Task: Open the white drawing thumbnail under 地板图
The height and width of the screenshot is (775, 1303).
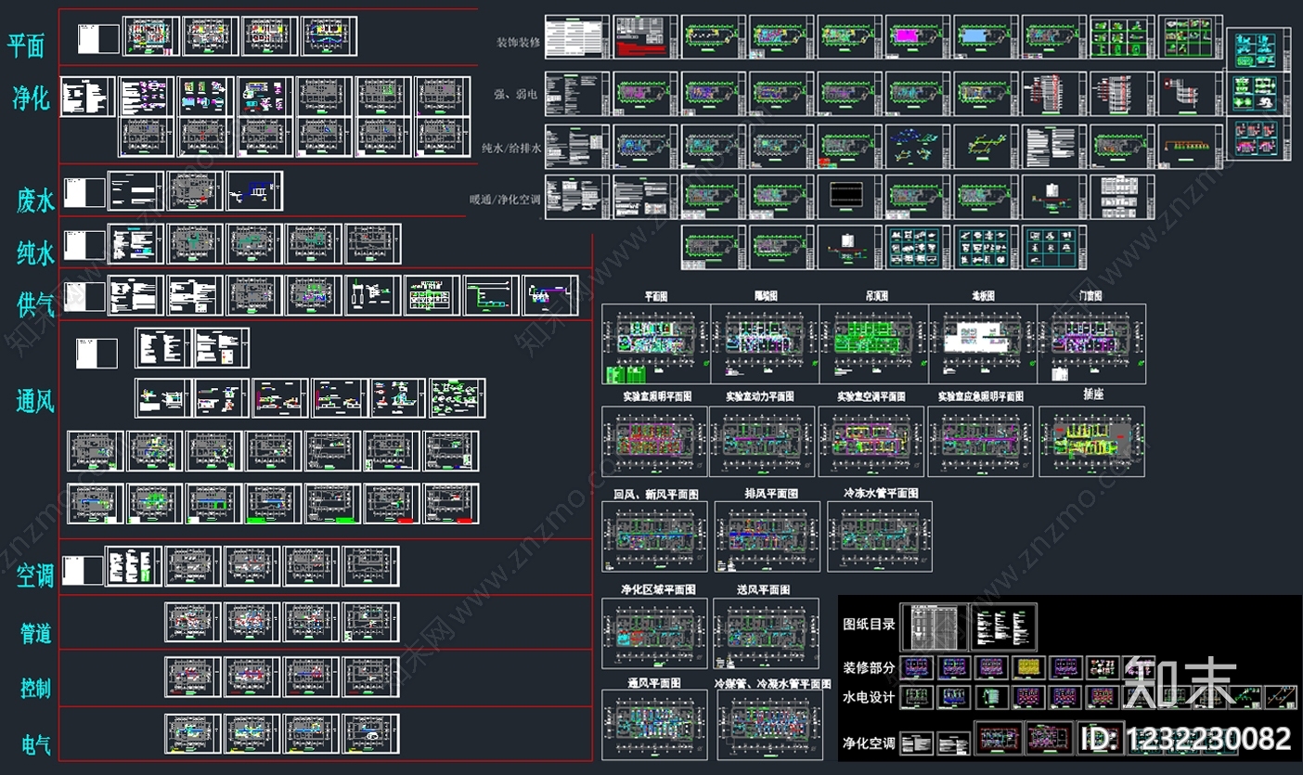Action: click(x=983, y=344)
